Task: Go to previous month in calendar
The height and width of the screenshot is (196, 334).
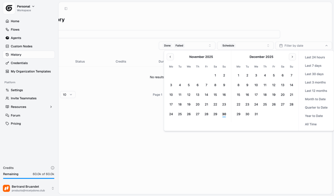Action: [170, 57]
